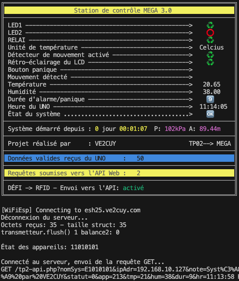Click the UNO time 11:14:05

(213, 107)
